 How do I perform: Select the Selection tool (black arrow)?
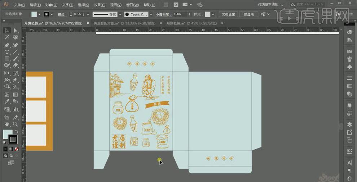7,31
